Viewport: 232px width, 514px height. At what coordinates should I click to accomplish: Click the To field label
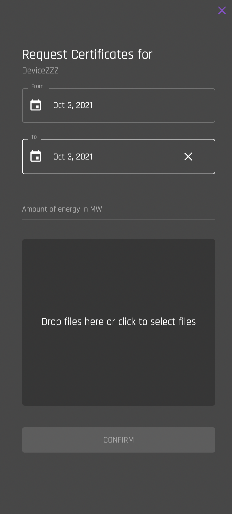click(34, 137)
